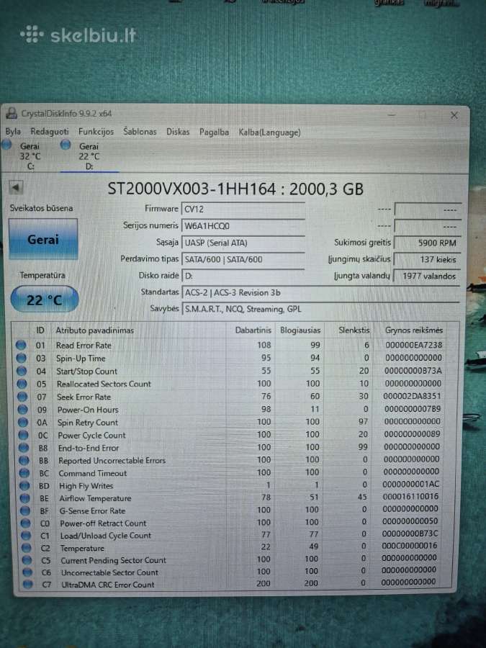
Task: Click the serial number field W6A1HCQ0
Action: tap(243, 226)
